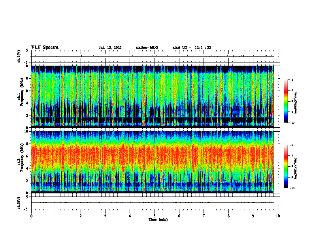
Task: Click the ch.1 spectrogram color scale bar
Action: pos(286,101)
